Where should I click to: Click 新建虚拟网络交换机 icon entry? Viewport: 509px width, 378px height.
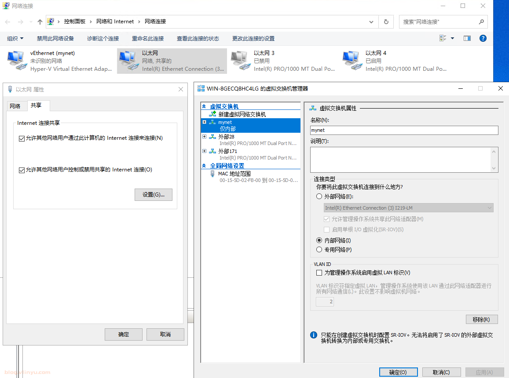click(x=212, y=114)
